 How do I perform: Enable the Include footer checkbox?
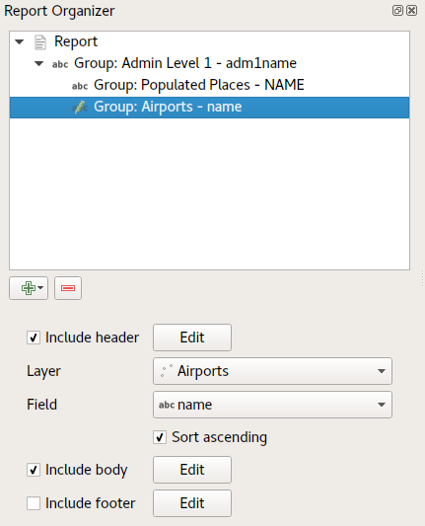(x=34, y=503)
